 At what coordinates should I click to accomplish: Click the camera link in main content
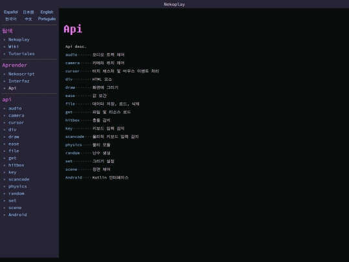[x=72, y=63]
